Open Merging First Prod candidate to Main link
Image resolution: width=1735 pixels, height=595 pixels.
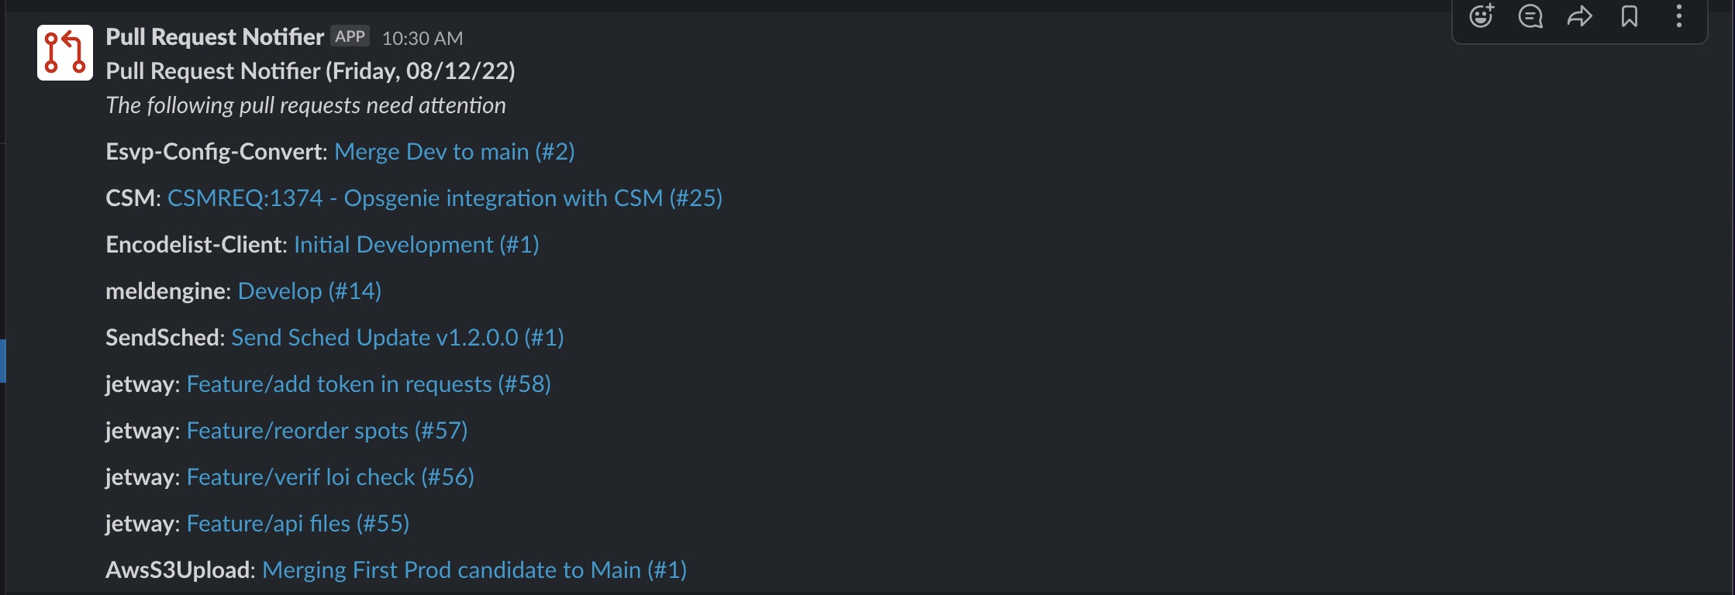pos(474,570)
